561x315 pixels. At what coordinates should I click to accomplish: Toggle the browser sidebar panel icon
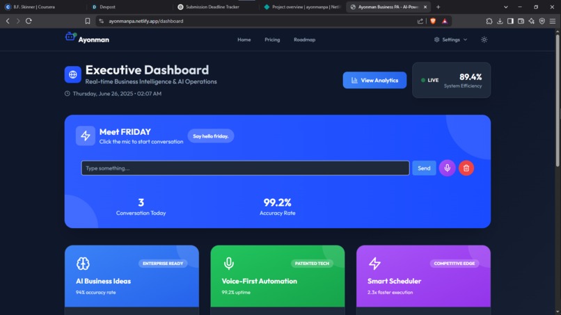[x=511, y=21]
